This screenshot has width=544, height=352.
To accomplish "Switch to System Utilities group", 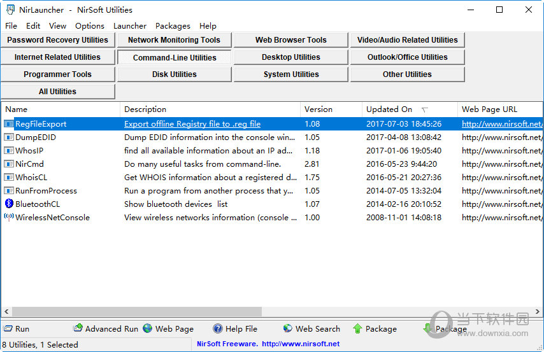I will (290, 74).
